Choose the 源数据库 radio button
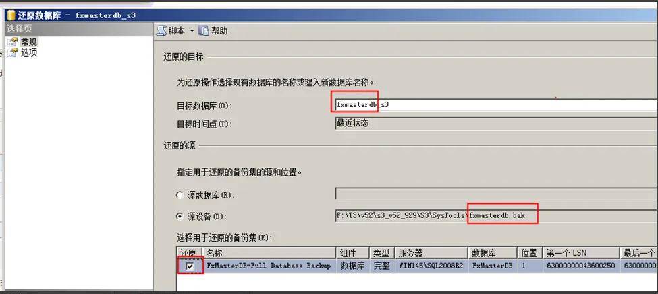 pos(180,195)
